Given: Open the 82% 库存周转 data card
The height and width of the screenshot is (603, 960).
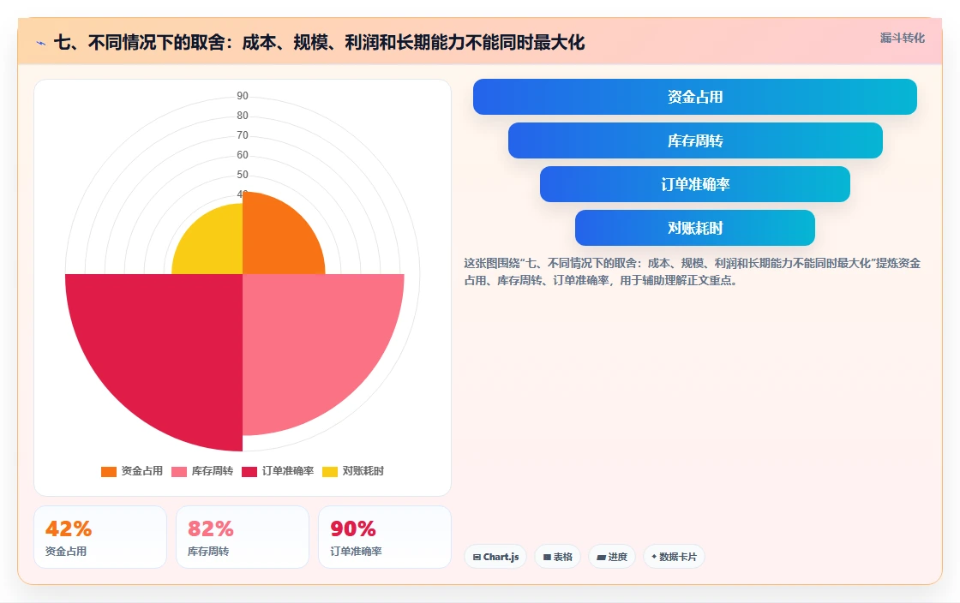Looking at the screenshot, I should [x=243, y=537].
